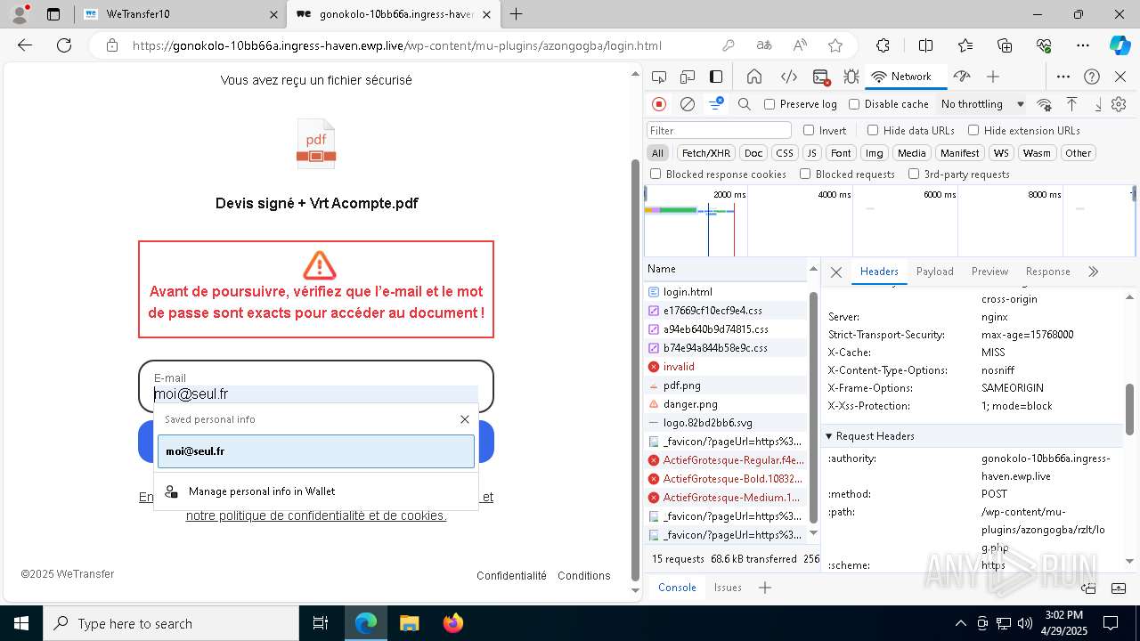Image resolution: width=1140 pixels, height=641 pixels.
Task: Switch to the Response tab
Action: pyautogui.click(x=1047, y=272)
